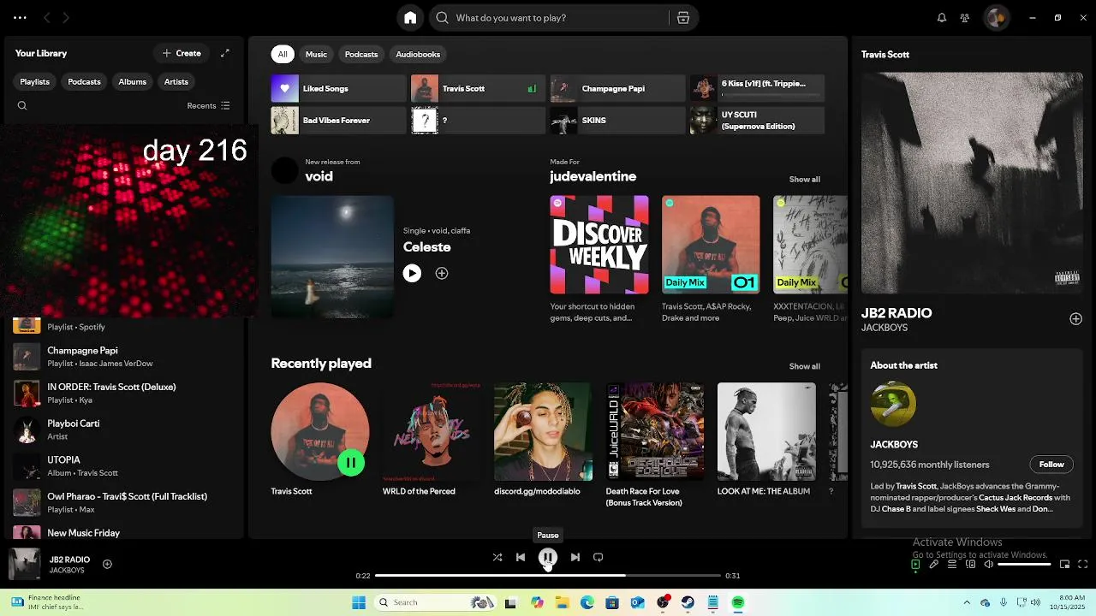
Task: Mute the Spotify volume
Action: (x=989, y=565)
